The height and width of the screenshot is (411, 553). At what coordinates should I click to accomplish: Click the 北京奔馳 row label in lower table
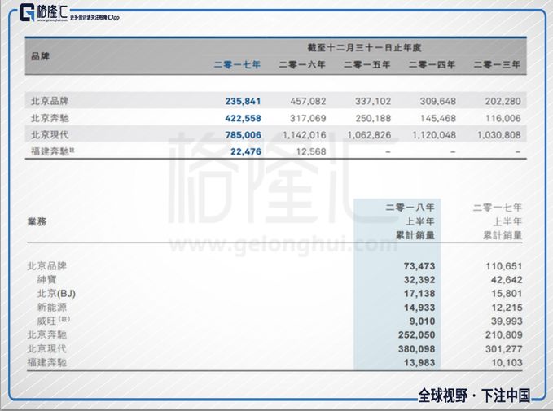coord(47,334)
